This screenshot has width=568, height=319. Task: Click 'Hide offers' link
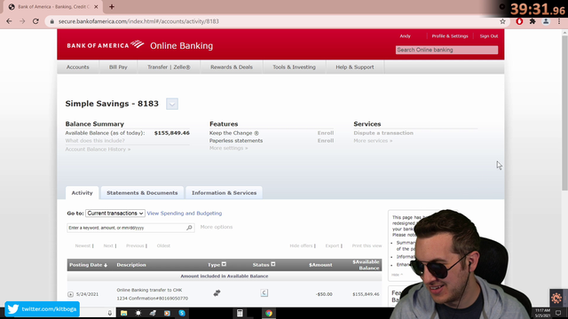tap(301, 245)
